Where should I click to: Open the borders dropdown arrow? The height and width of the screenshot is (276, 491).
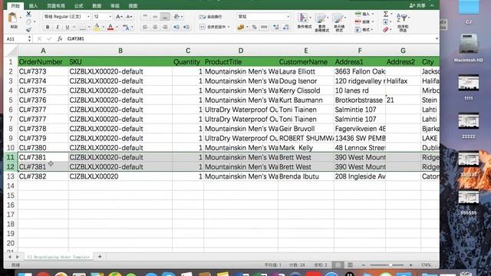(x=89, y=28)
